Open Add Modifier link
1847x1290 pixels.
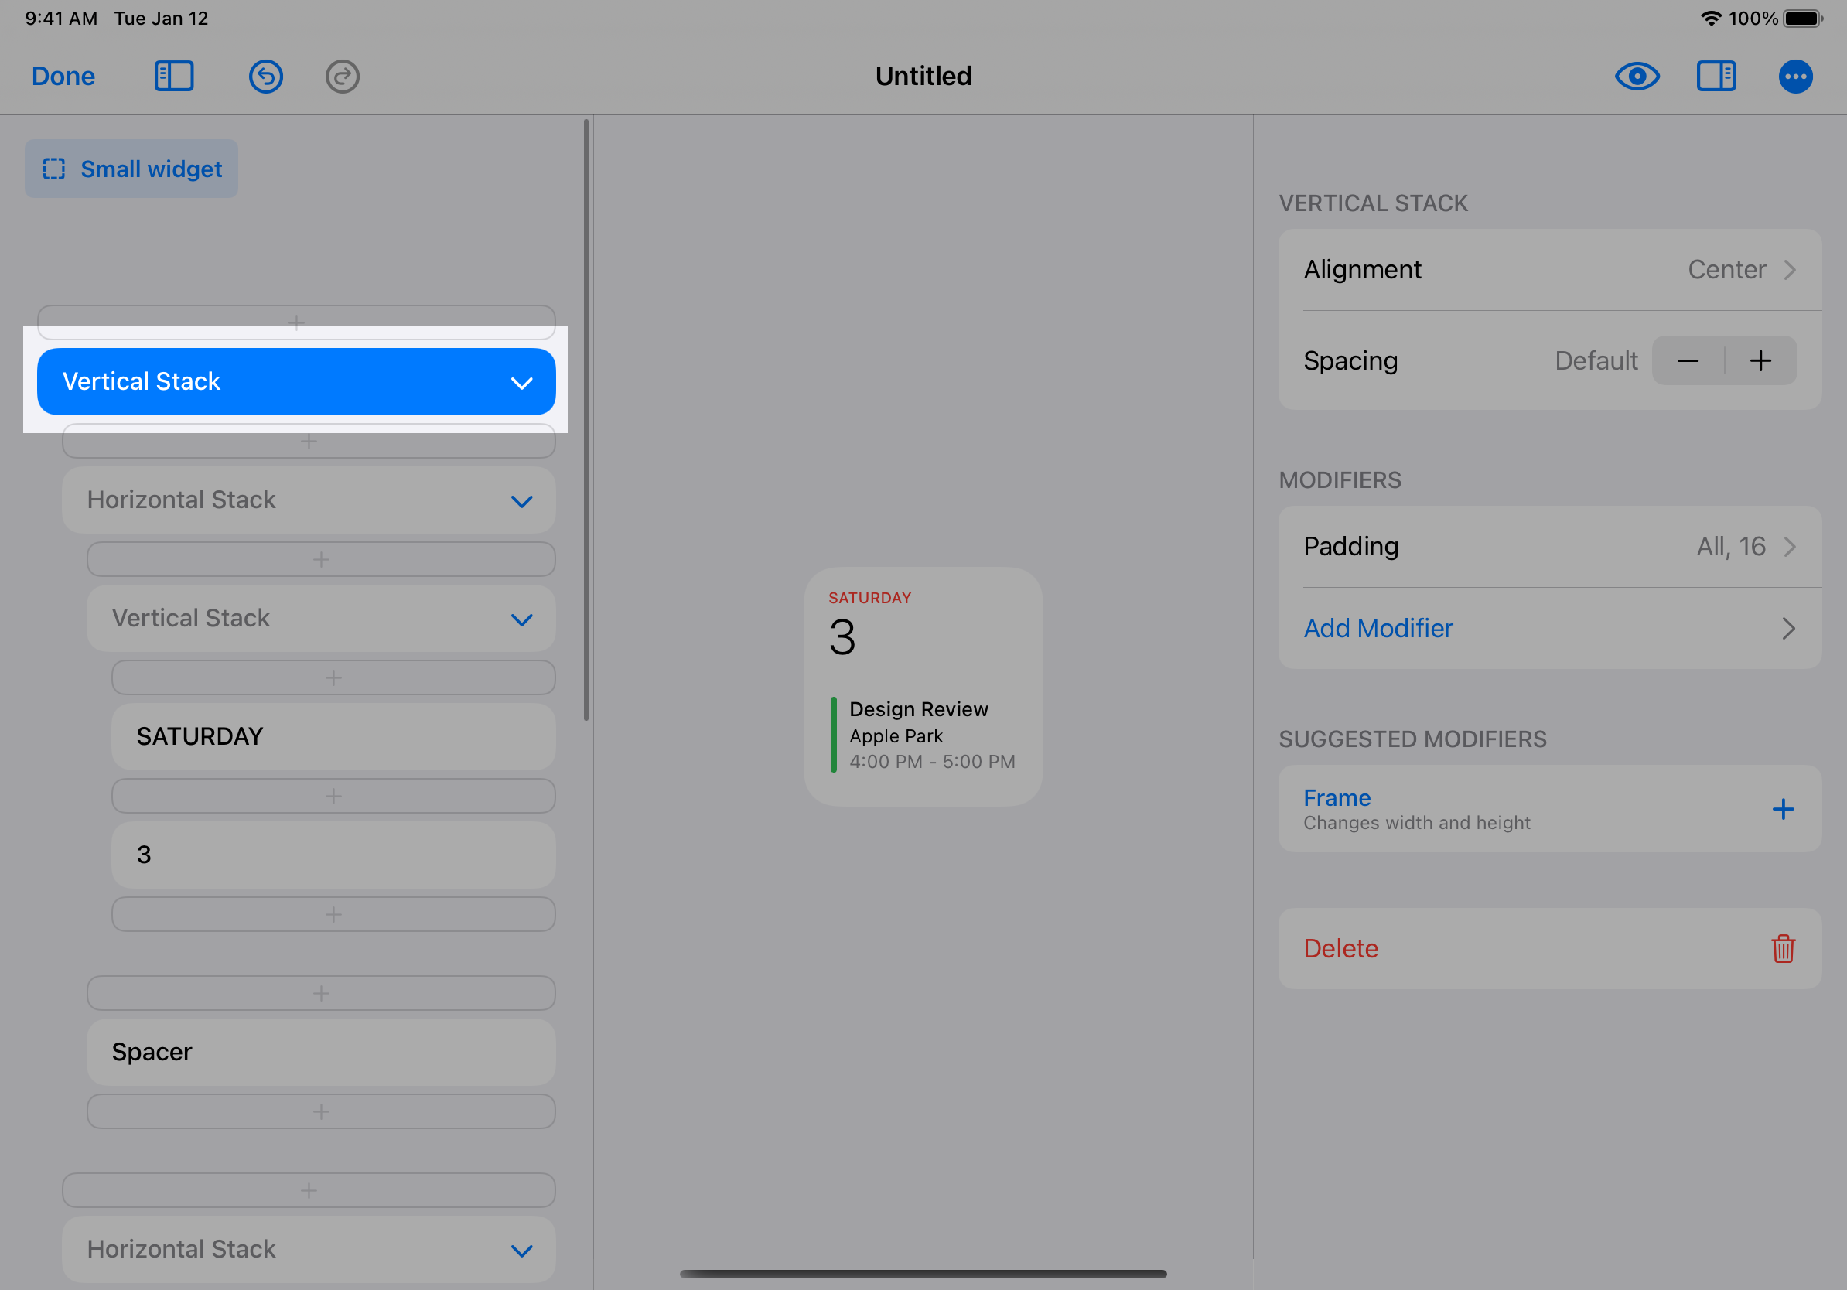1378,628
